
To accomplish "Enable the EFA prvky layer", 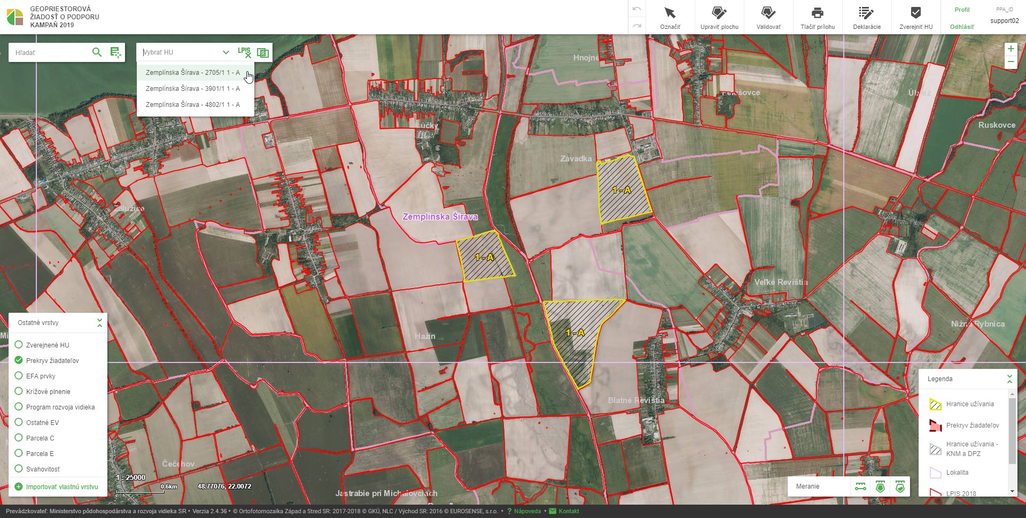I will (19, 376).
